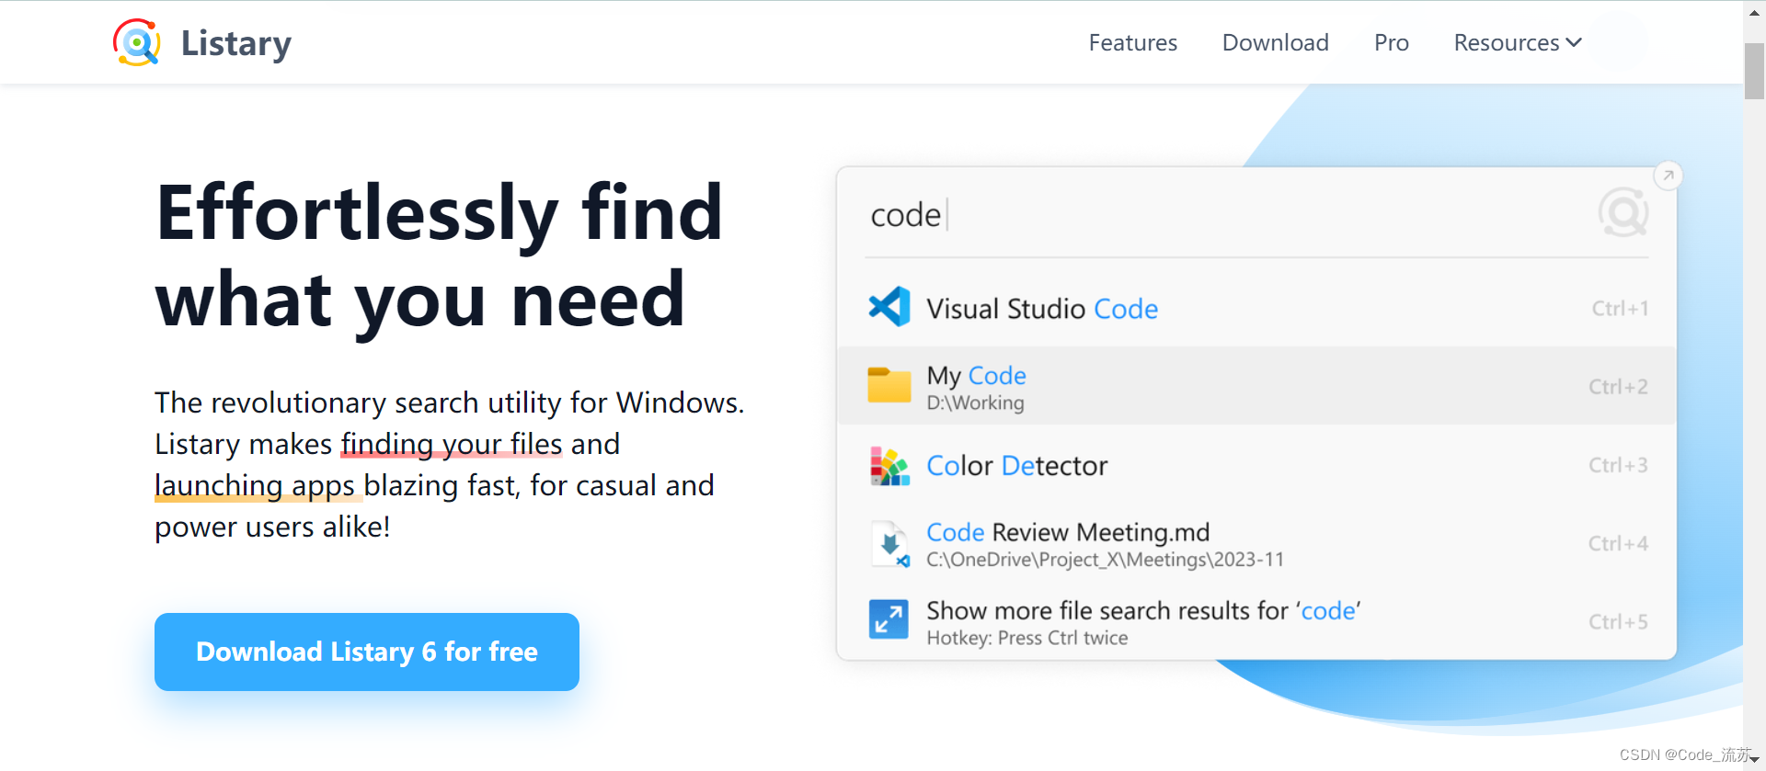Click the Ctrl+2 shortcut label
Viewport: 1766px width, 771px height.
(1618, 386)
